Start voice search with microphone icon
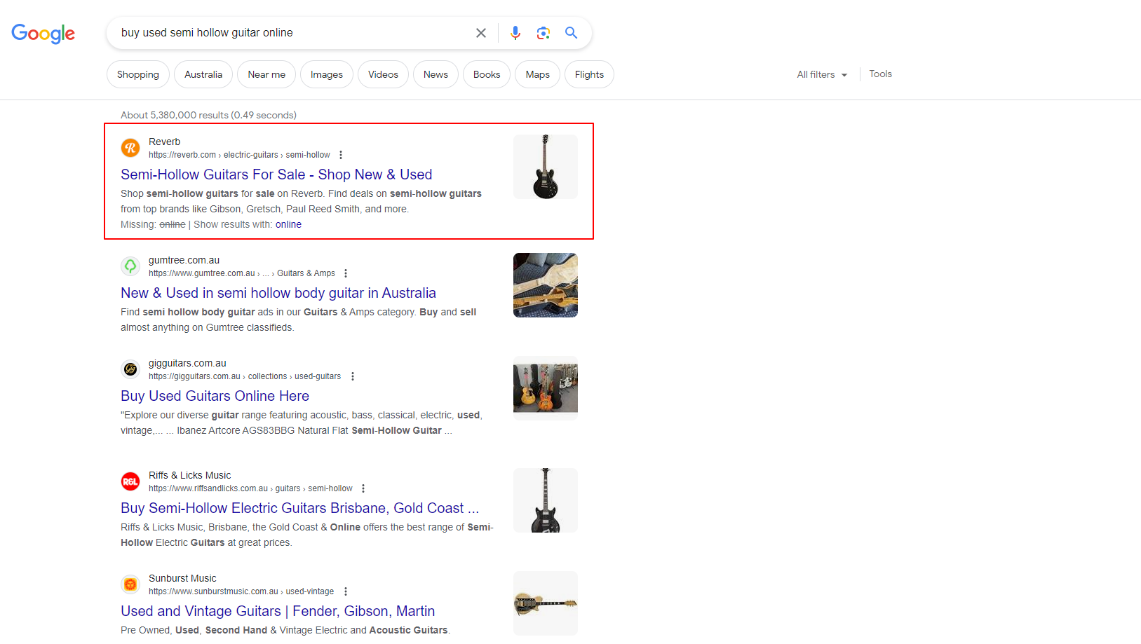 click(x=515, y=33)
